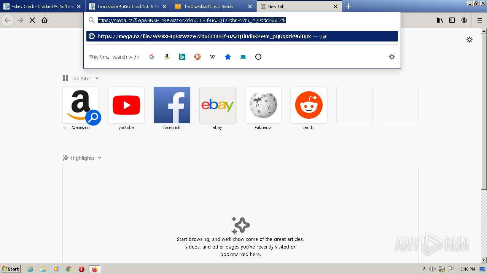Select the New Tab tab
This screenshot has width=487, height=274.
click(299, 6)
